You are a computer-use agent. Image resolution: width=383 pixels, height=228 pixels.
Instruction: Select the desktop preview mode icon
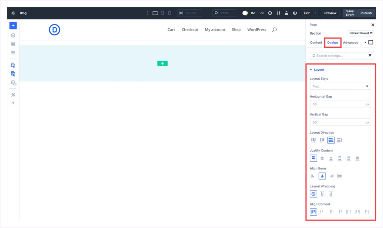155,13
